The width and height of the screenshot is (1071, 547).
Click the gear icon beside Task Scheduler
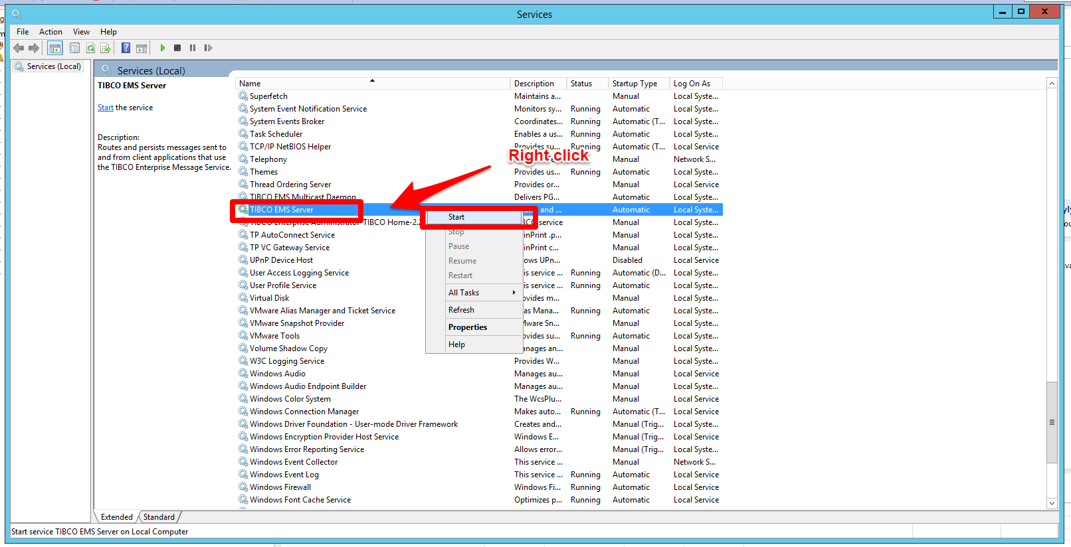tap(243, 134)
